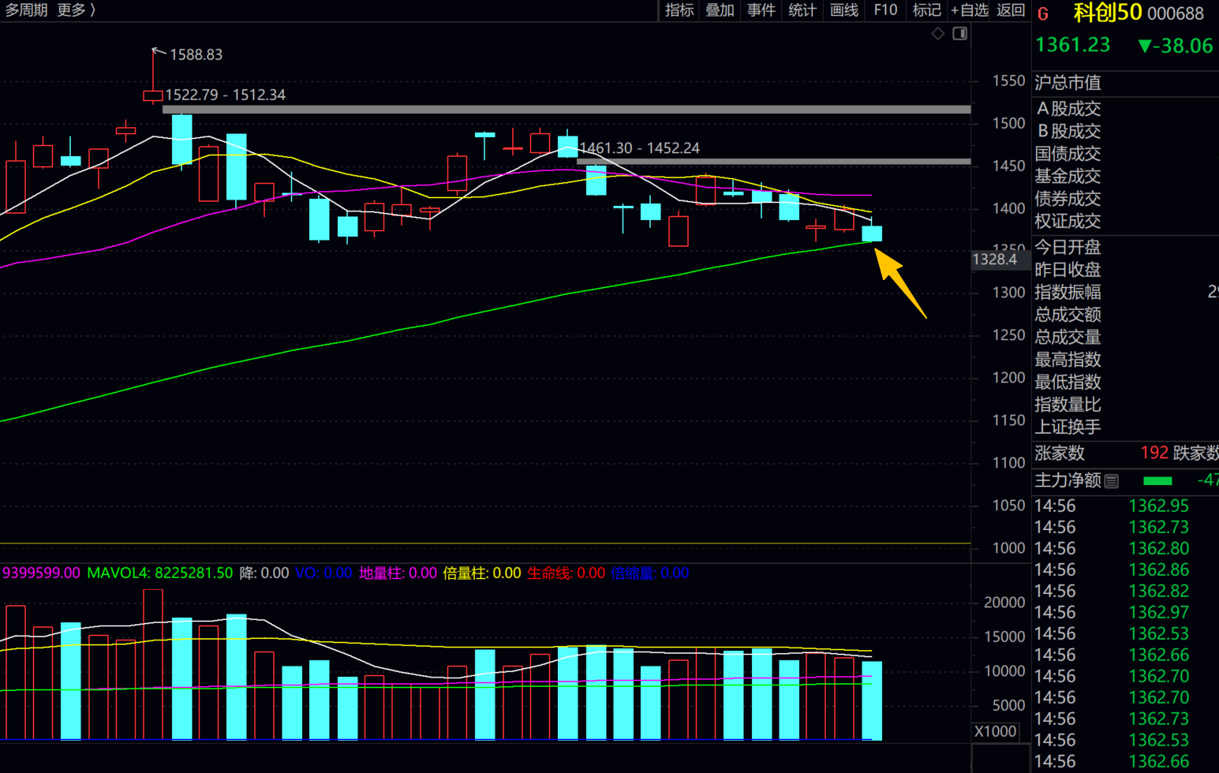This screenshot has height=773, width=1219.
Task: Toggle the 标记 marker option
Action: tap(926, 10)
